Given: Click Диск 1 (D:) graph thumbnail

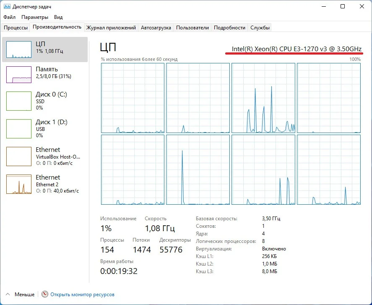Looking at the screenshot, I should point(19,129).
